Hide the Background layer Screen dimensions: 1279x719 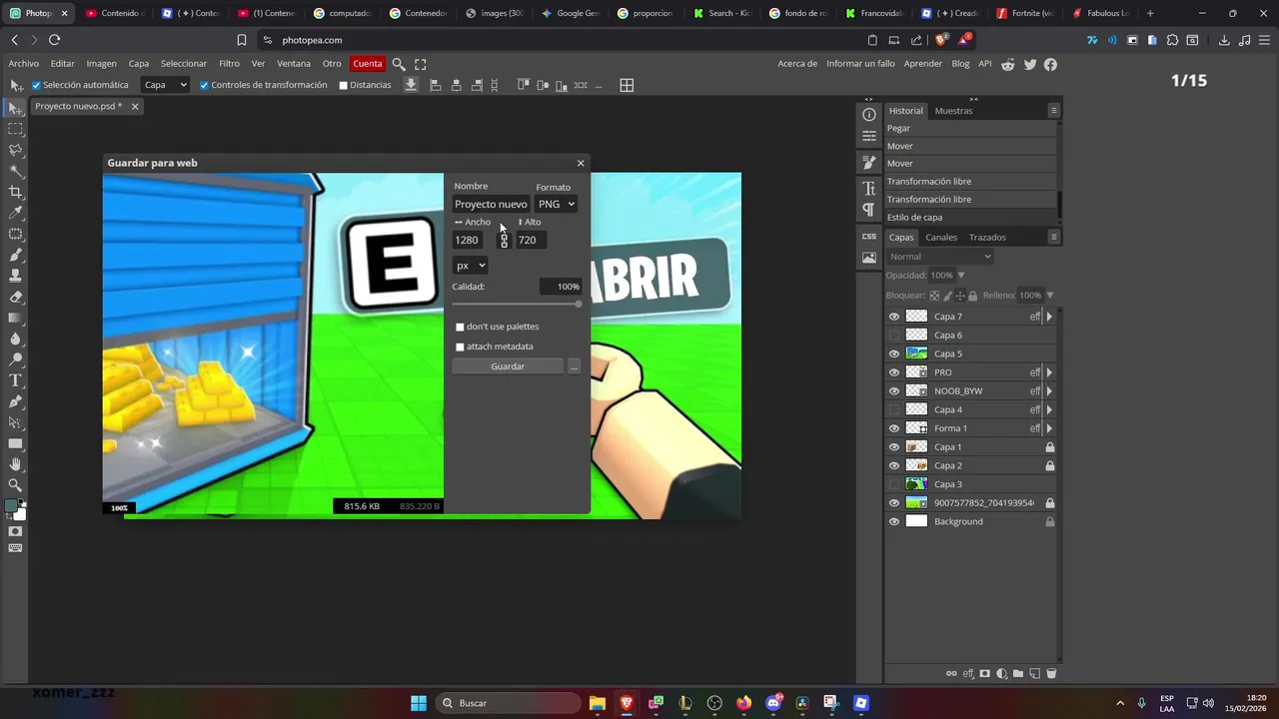[x=894, y=521]
